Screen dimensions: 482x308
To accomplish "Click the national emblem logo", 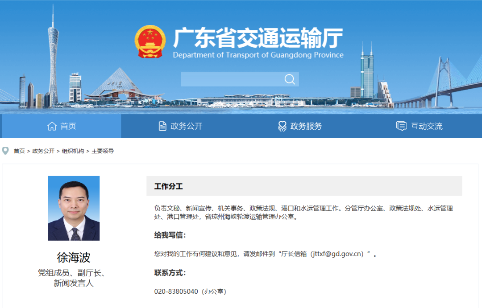I will (x=150, y=42).
